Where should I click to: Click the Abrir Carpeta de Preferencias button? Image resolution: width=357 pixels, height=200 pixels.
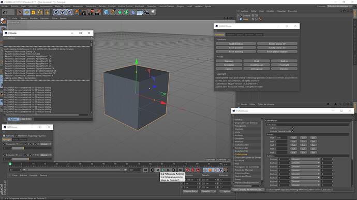click(x=248, y=190)
